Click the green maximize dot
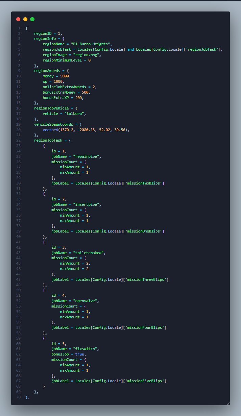241x416 pixels. click(32, 19)
